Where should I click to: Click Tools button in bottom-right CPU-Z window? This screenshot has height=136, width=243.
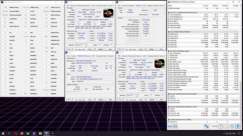point(141,100)
